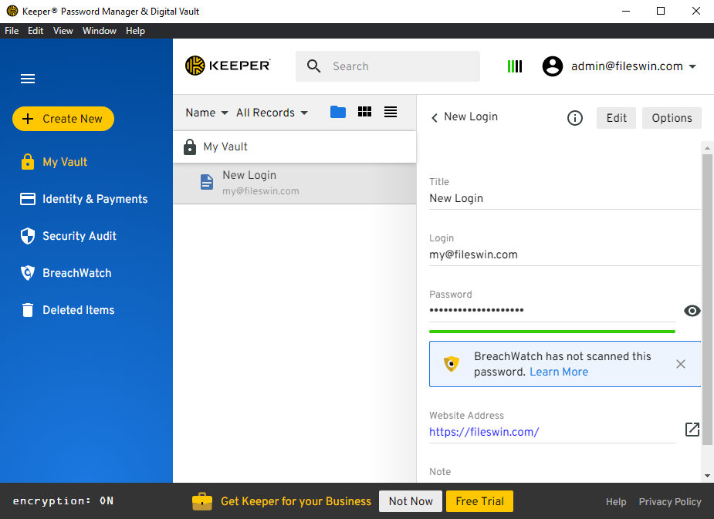The width and height of the screenshot is (714, 519).
Task: Switch to folder view icon
Action: click(338, 112)
